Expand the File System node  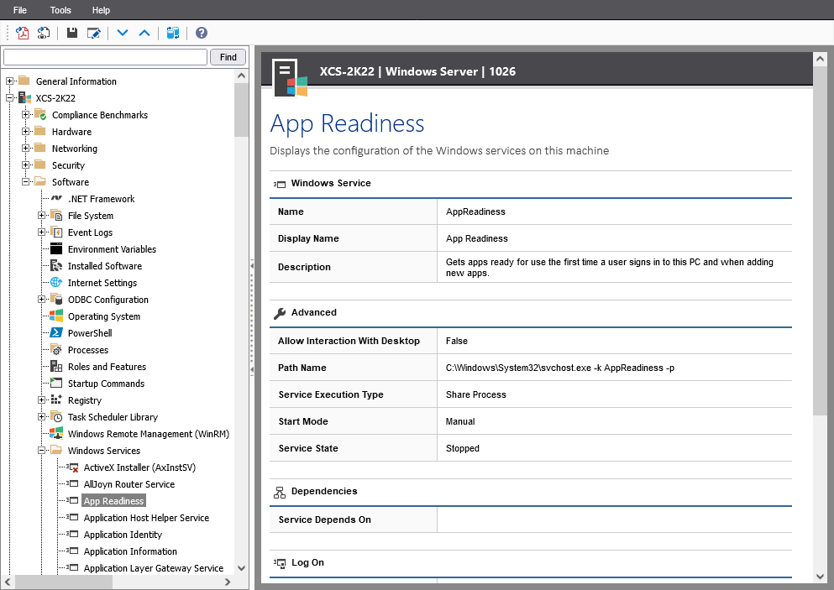click(41, 215)
